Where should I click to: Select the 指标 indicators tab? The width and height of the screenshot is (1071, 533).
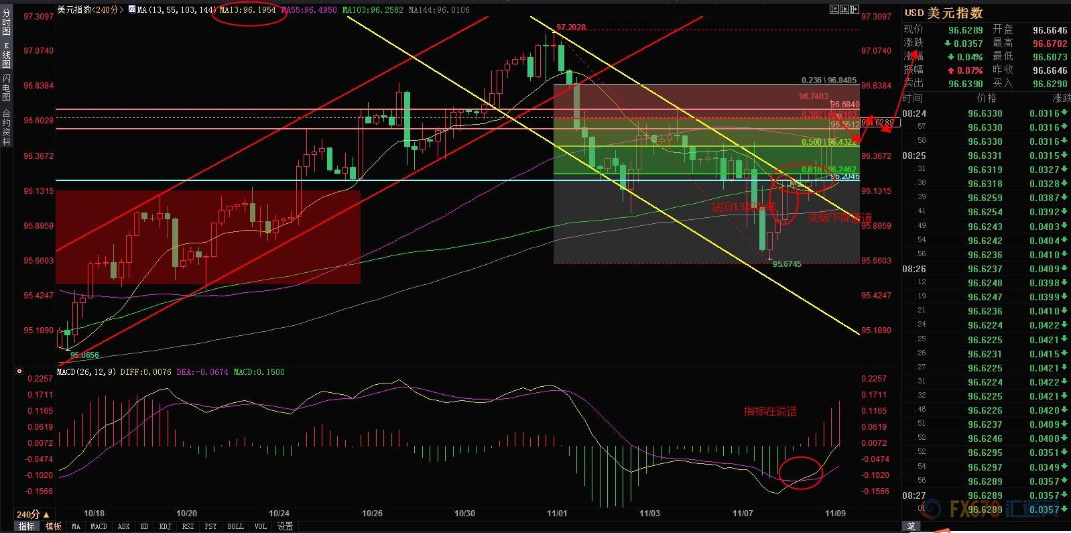(26, 526)
